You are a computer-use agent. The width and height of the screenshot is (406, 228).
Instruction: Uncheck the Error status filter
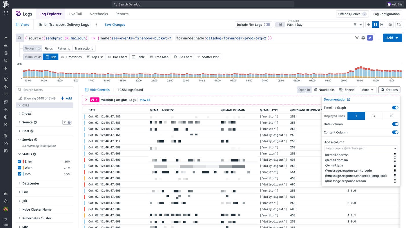click(19, 161)
